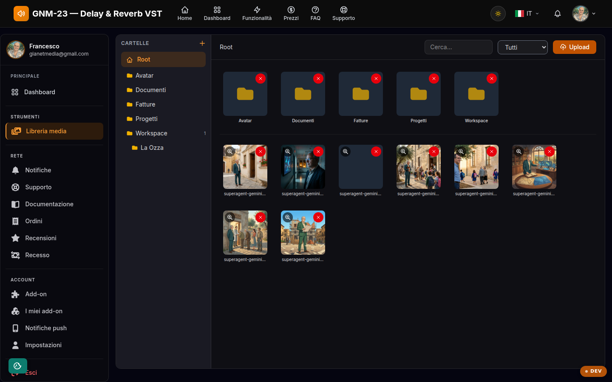The height and width of the screenshot is (382, 612).
Task: Select the Root folder in the tree
Action: click(x=163, y=59)
